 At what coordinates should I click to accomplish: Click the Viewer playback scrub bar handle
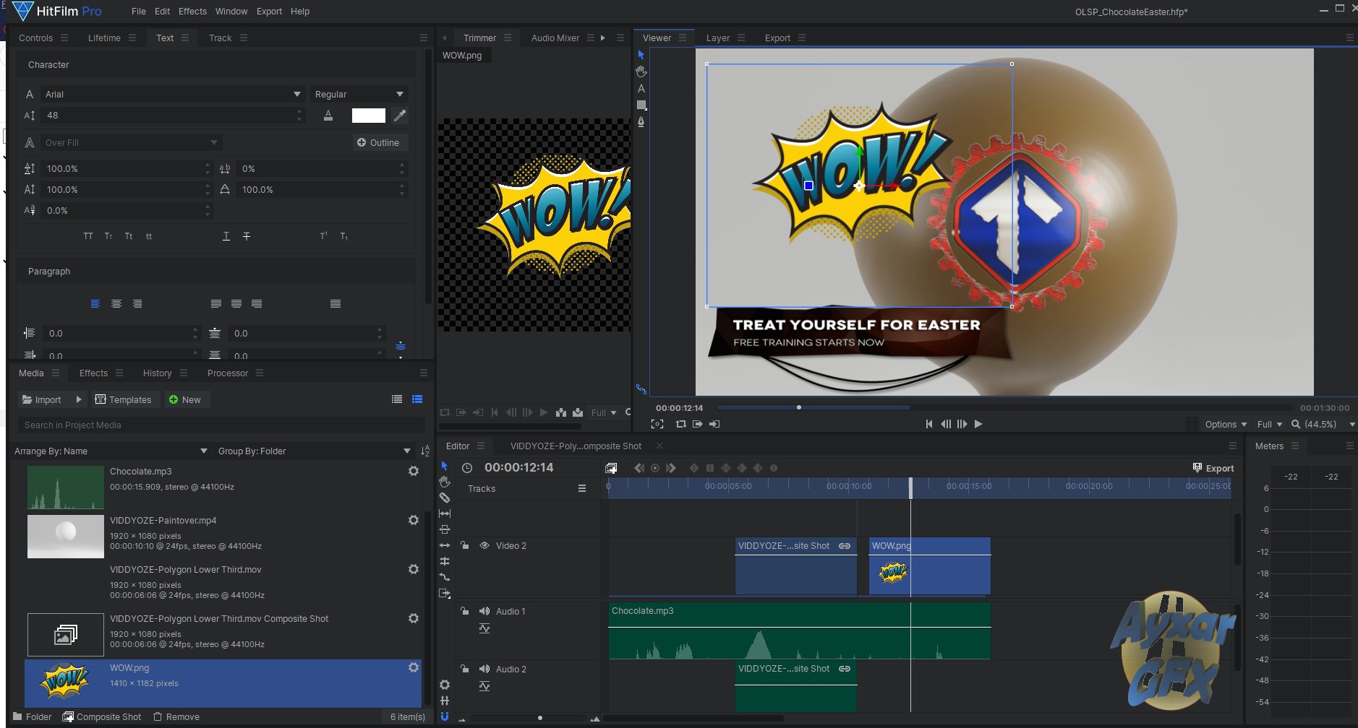coord(799,407)
